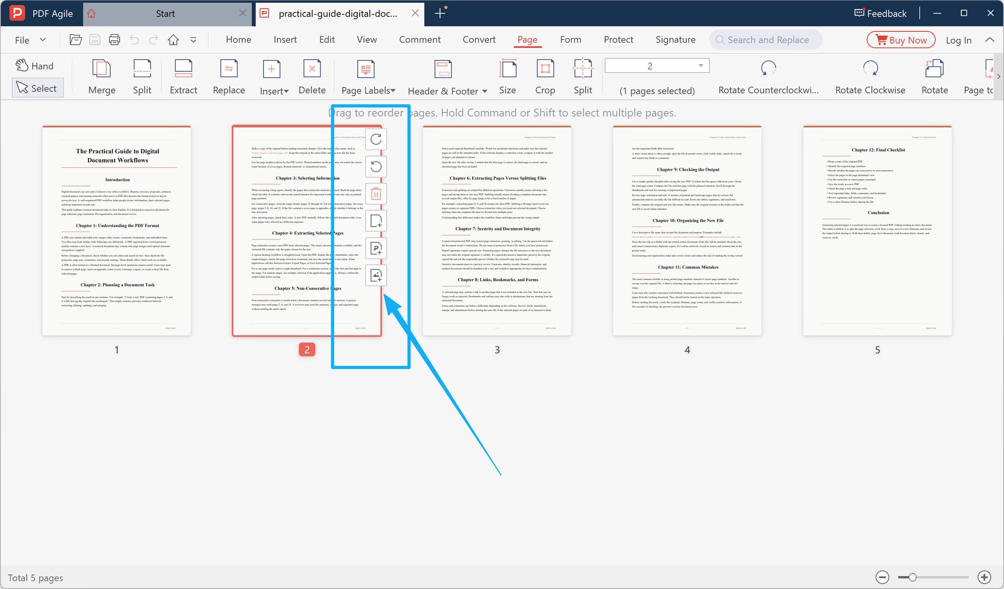Click the Log In link

pos(958,40)
